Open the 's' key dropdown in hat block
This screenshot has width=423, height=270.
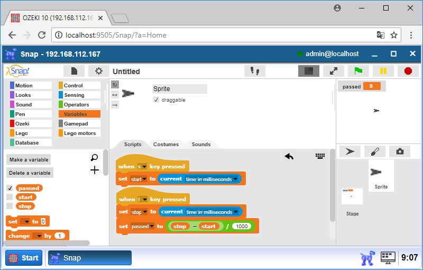click(144, 167)
